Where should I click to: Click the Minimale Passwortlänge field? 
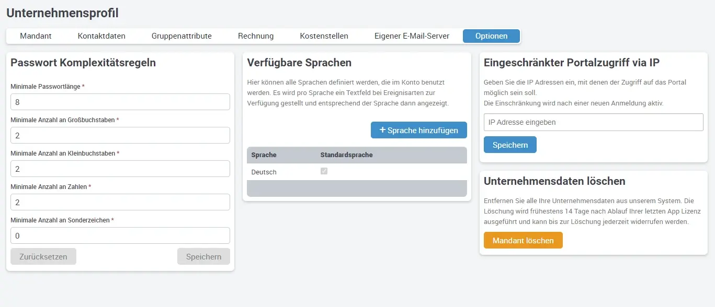coord(120,102)
